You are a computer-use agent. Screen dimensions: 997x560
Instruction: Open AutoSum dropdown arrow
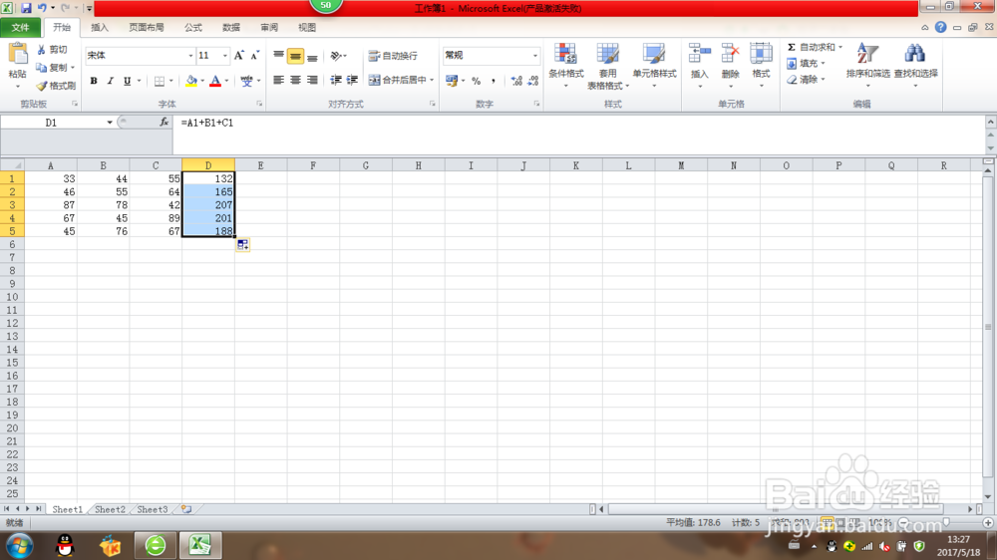click(x=840, y=48)
